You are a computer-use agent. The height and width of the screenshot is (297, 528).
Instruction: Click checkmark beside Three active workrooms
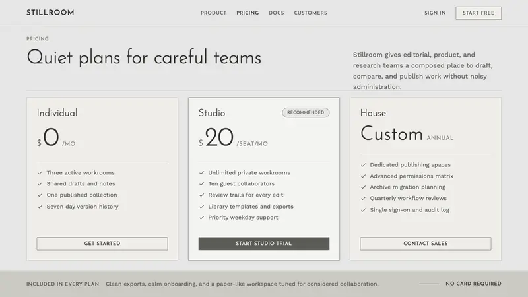40,173
